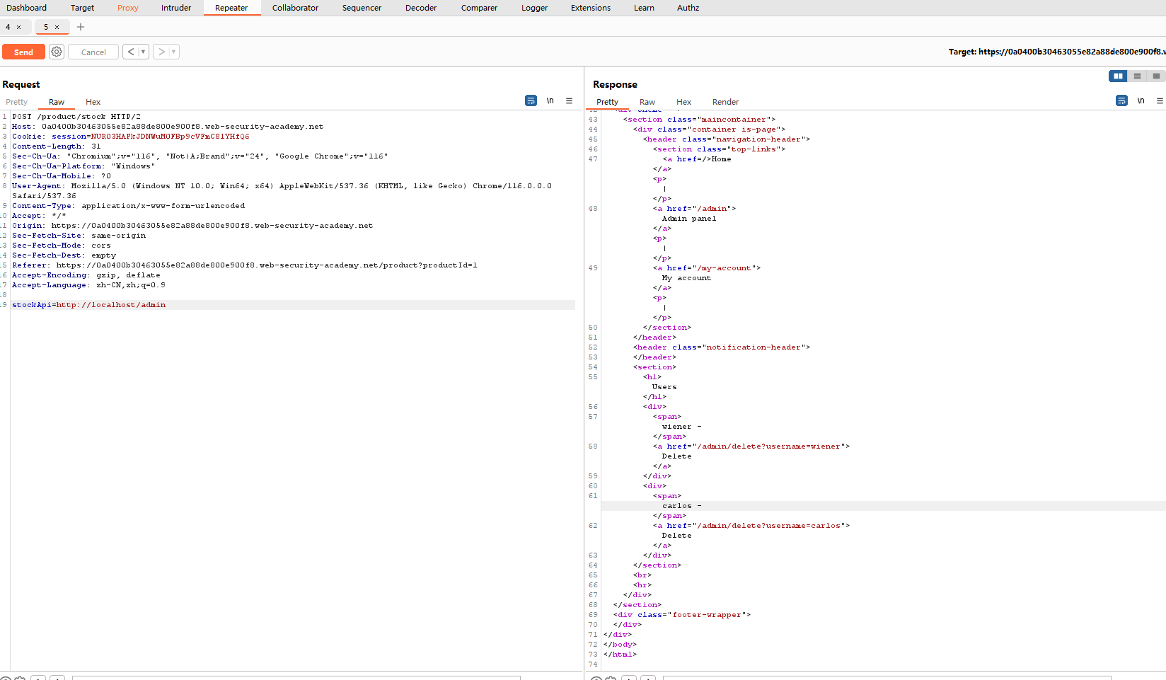Switch Response view to Hex

pos(683,102)
